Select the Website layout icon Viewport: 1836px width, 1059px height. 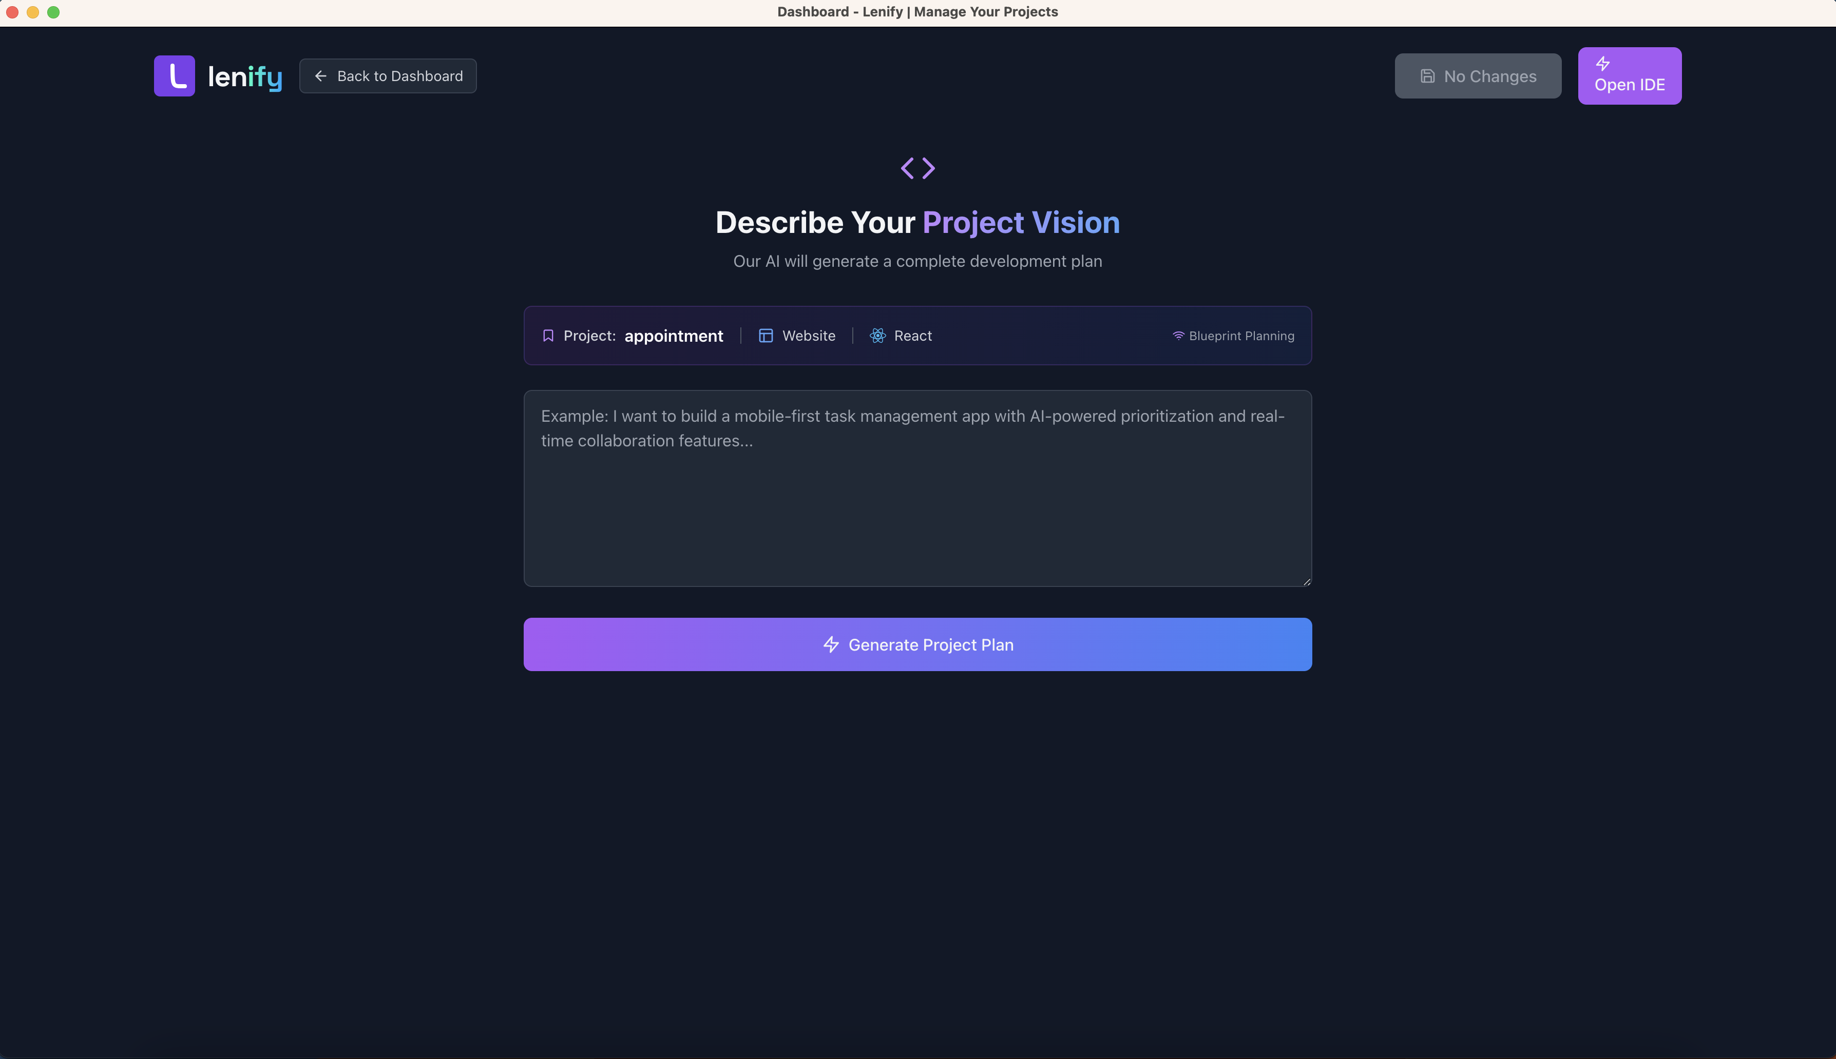point(766,336)
